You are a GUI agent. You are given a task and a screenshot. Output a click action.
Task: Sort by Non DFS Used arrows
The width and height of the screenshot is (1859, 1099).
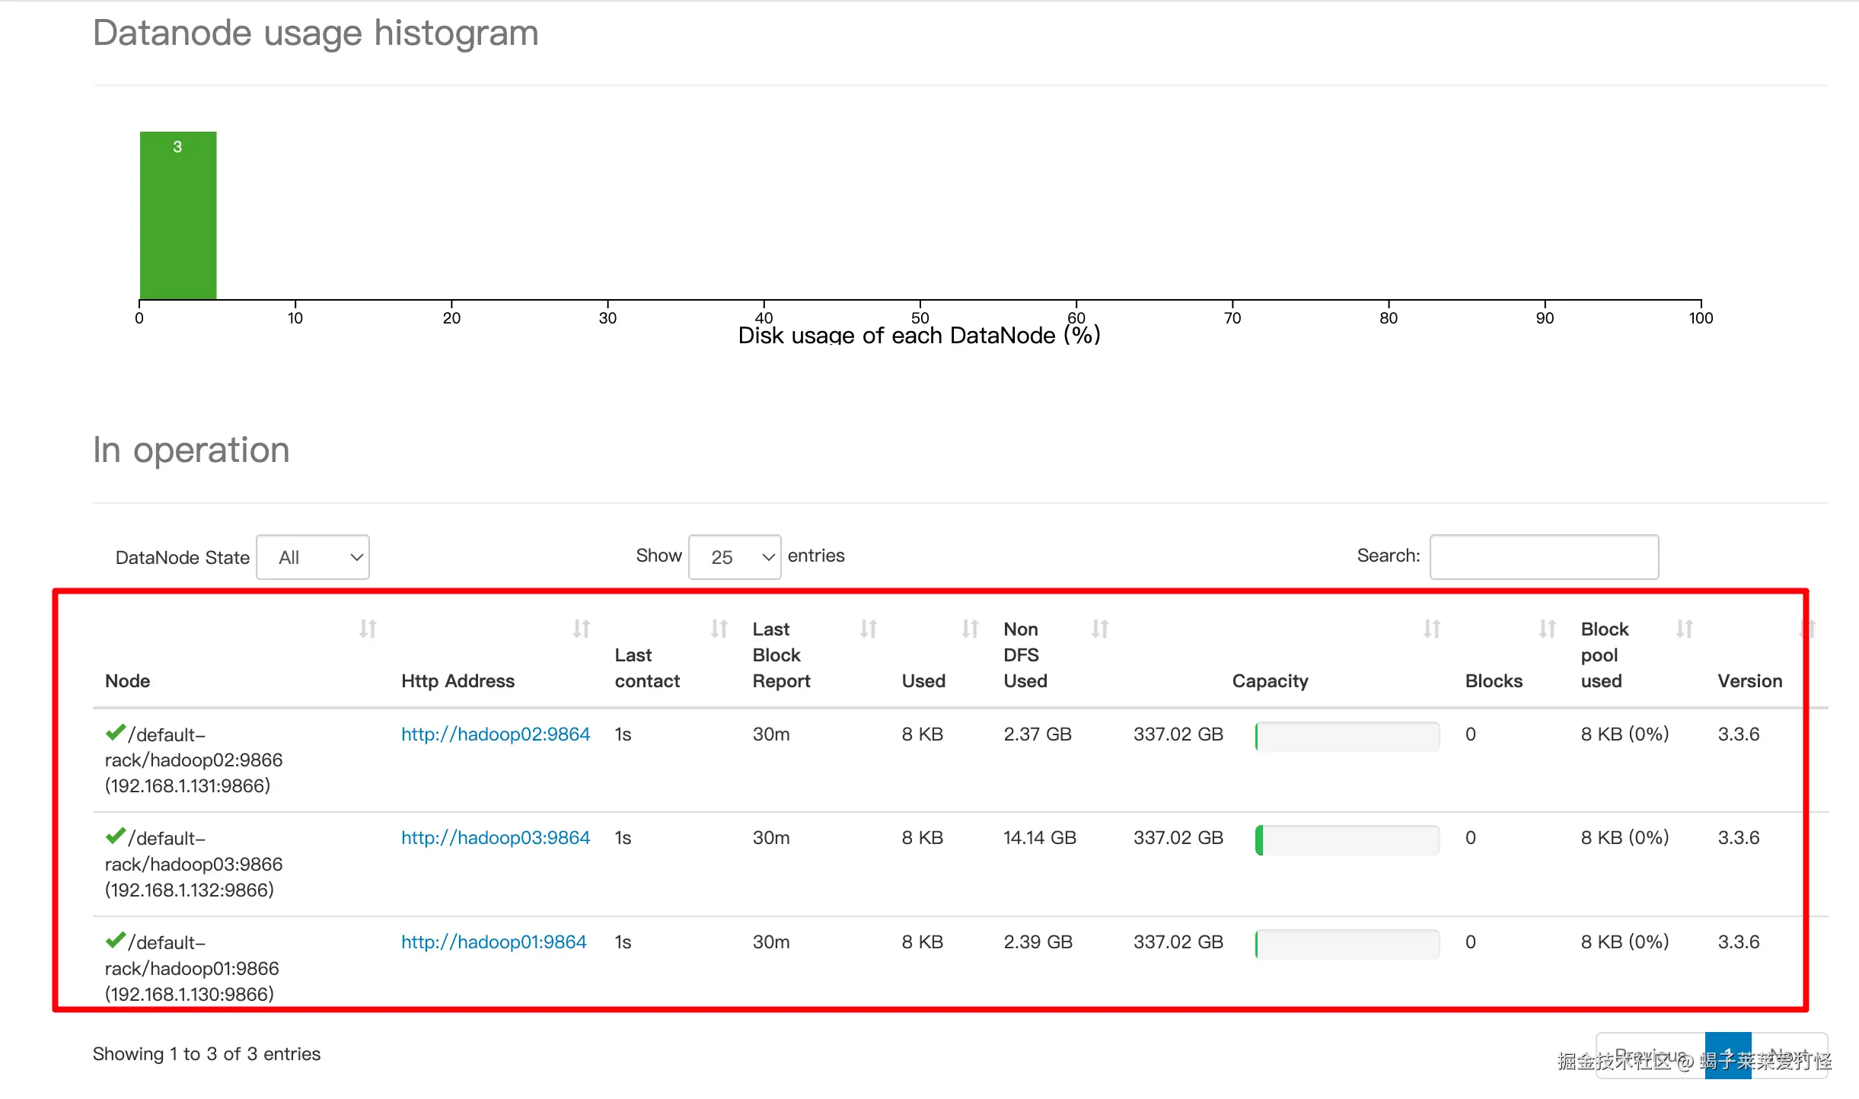[1100, 629]
